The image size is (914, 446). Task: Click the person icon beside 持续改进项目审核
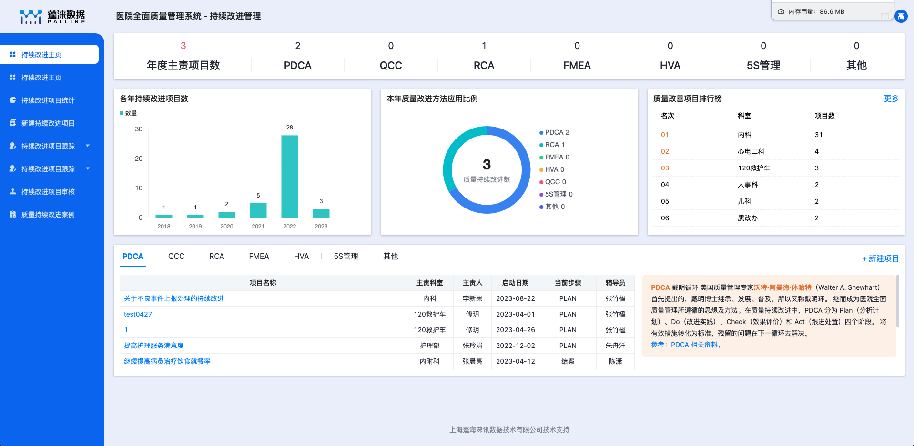pyautogui.click(x=13, y=191)
